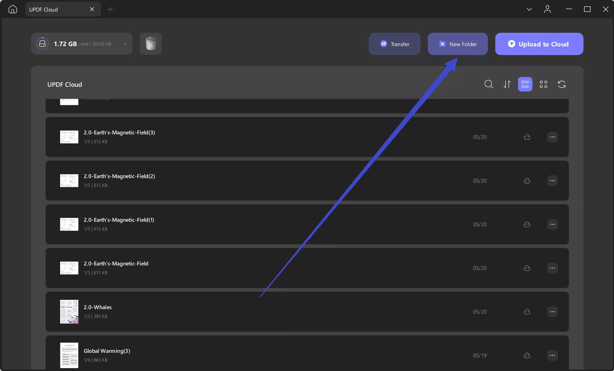Select file name 2.0-Earth's-Magnetic-Field(1)
This screenshot has width=614, height=371.
click(119, 220)
